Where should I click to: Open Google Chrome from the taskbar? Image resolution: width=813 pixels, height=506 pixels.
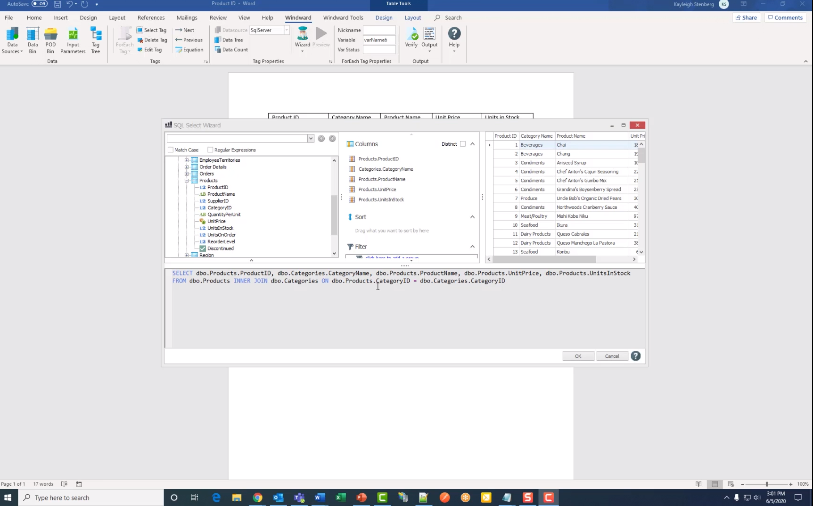257,498
